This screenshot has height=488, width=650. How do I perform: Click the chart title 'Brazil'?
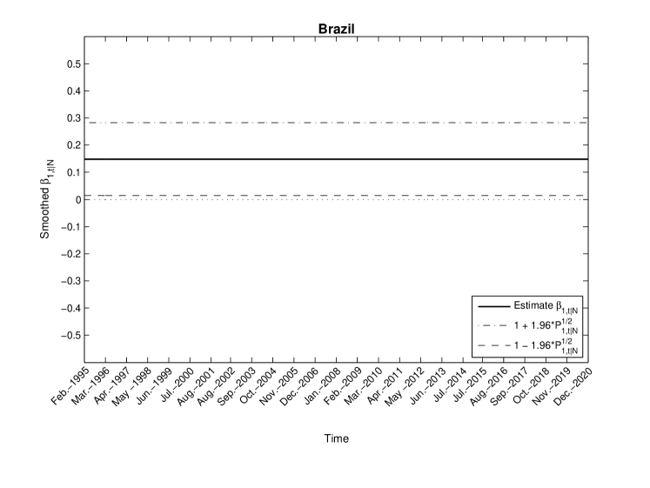pyautogui.click(x=336, y=29)
